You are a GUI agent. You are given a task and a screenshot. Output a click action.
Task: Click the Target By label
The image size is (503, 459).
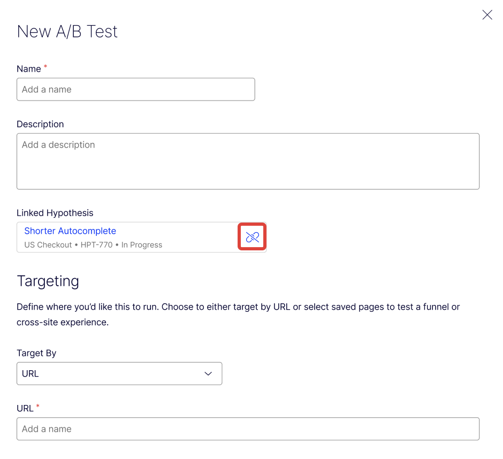tap(36, 353)
